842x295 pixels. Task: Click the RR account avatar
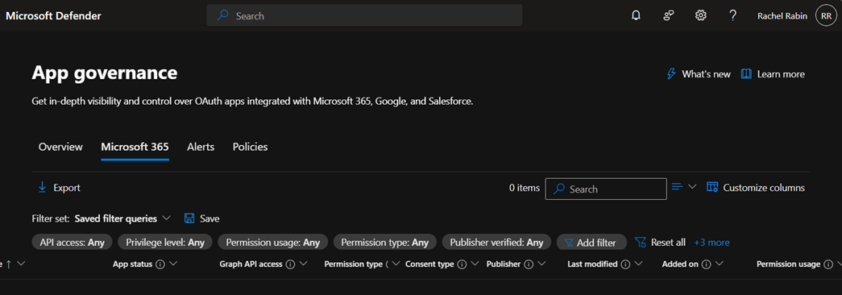coord(826,16)
